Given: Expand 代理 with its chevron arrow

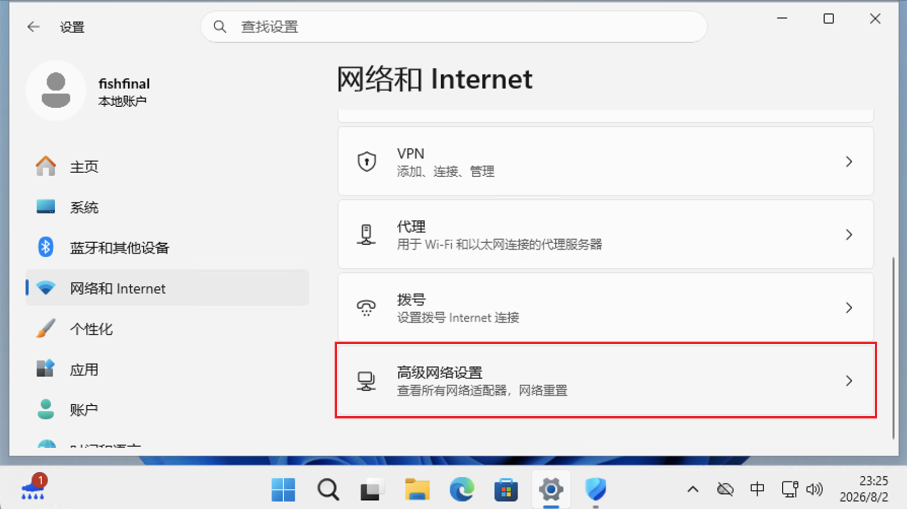Looking at the screenshot, I should tap(849, 234).
